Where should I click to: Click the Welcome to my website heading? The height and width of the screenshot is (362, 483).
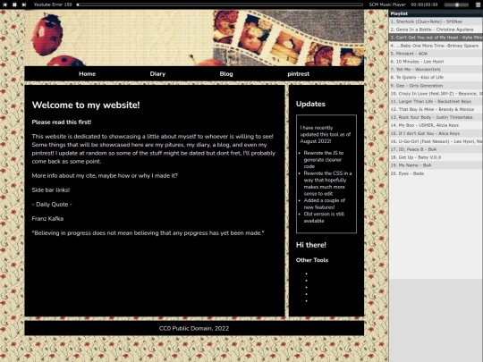click(86, 105)
